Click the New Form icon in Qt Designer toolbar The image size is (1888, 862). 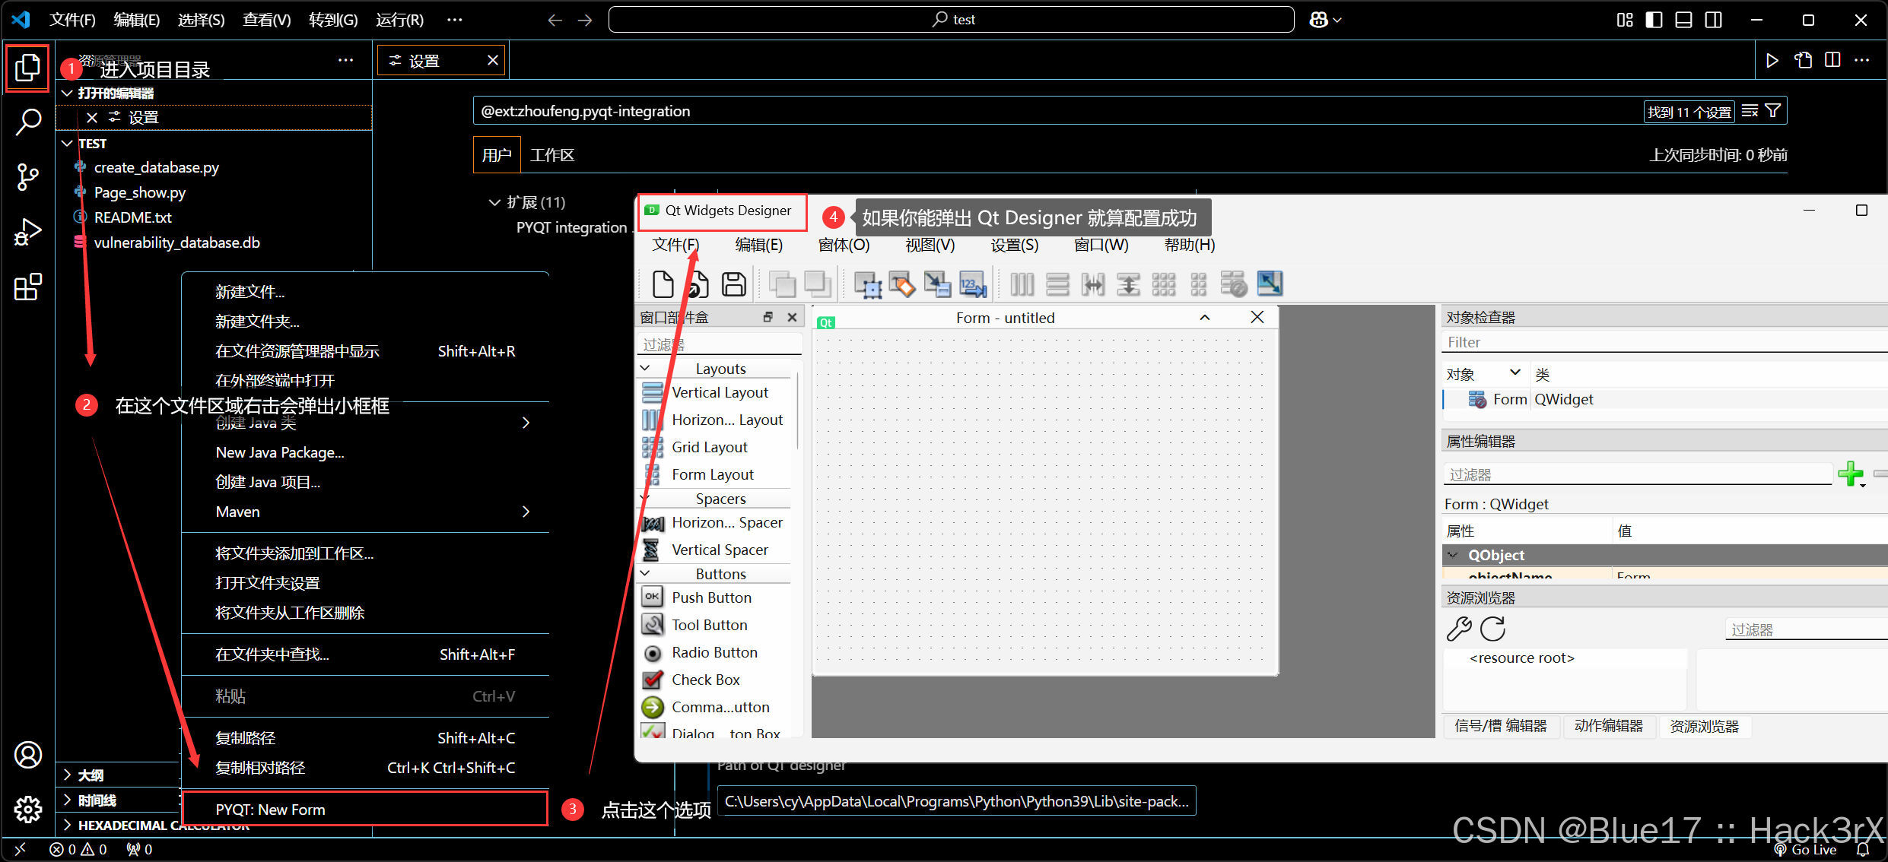click(663, 284)
